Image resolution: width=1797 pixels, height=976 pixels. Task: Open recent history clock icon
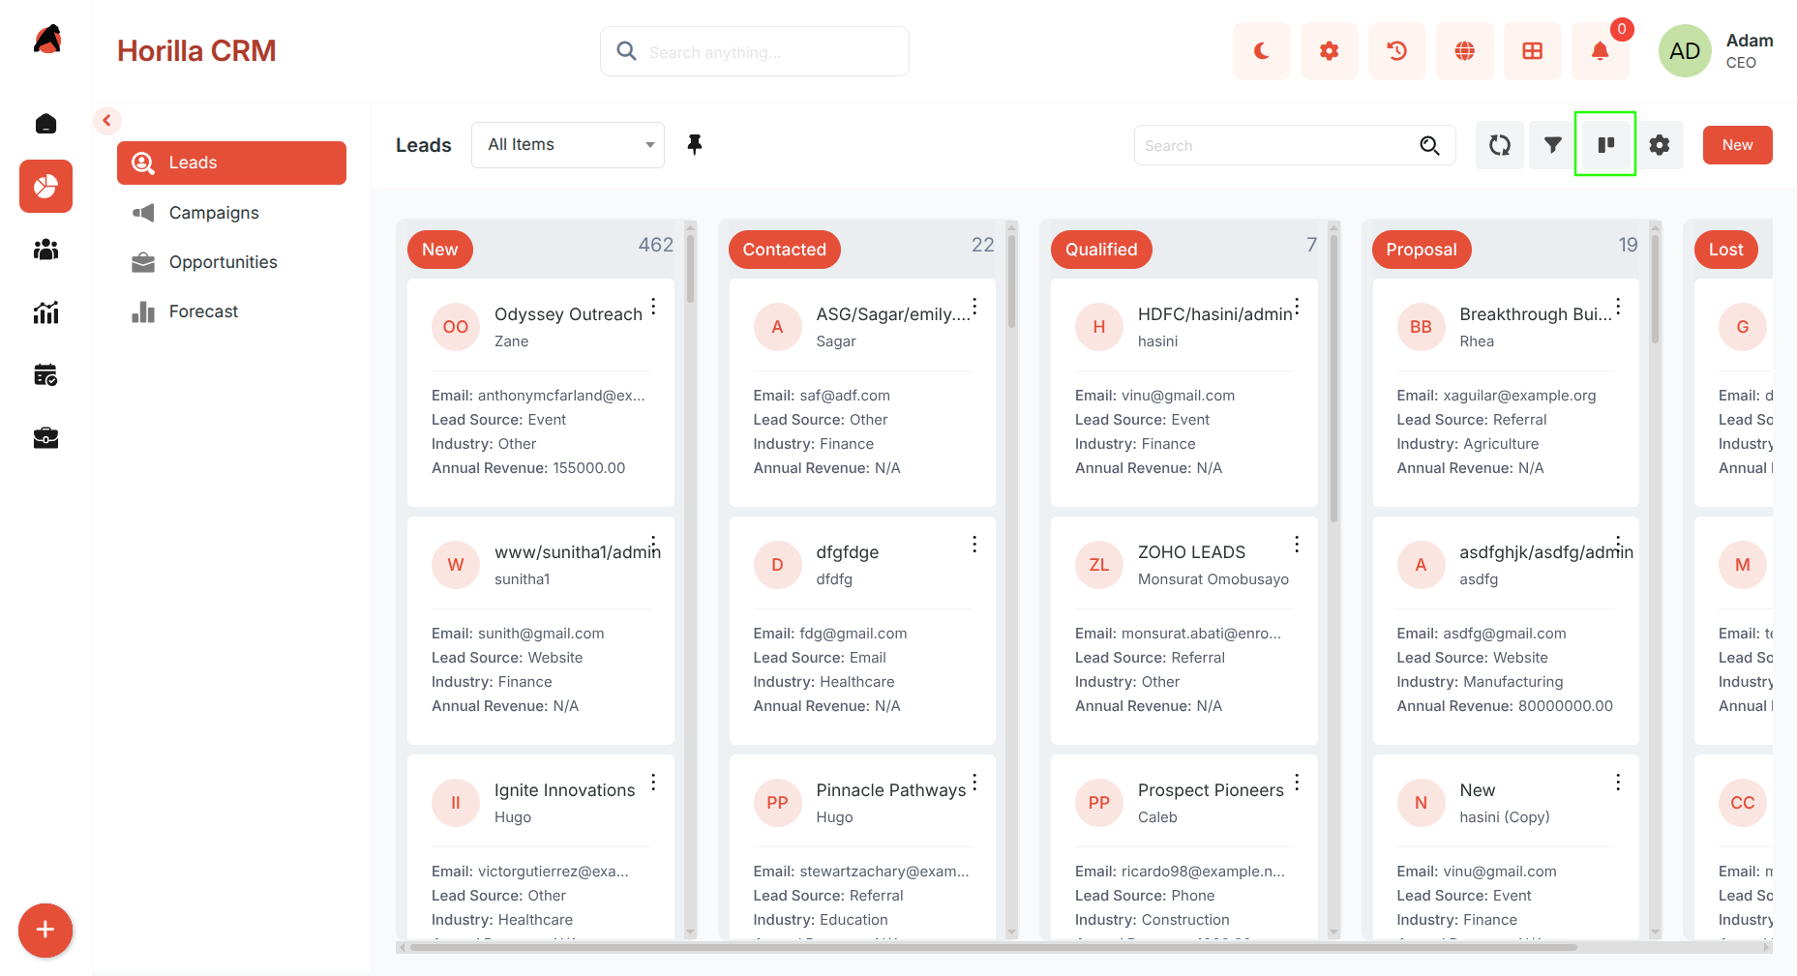1396,51
